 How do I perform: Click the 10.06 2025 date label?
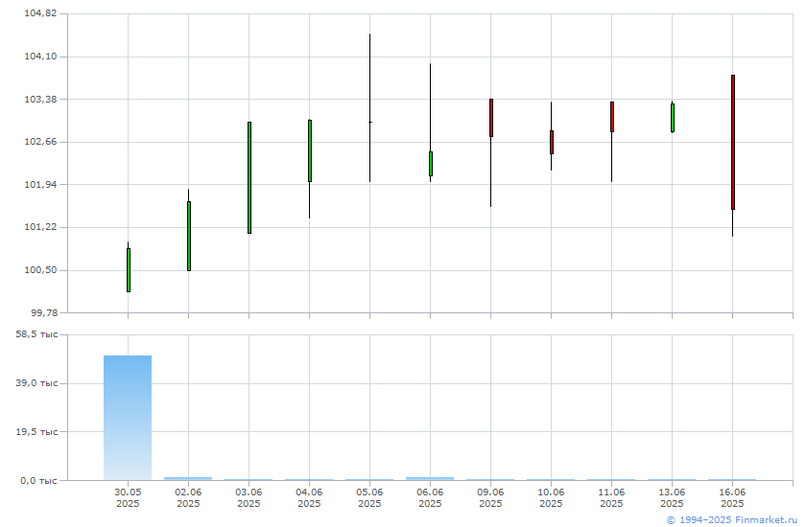pyautogui.click(x=551, y=497)
